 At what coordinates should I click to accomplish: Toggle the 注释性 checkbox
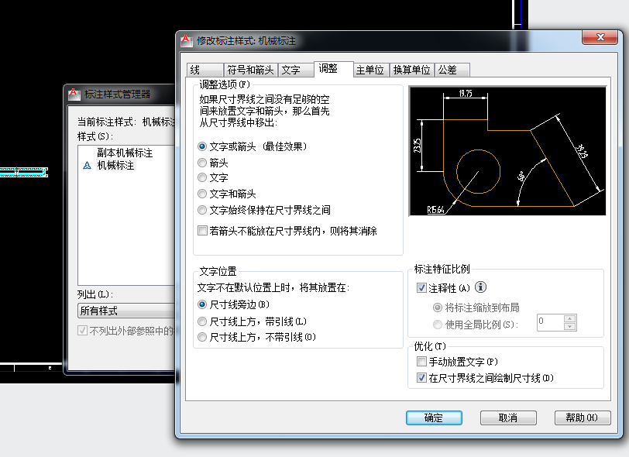(421, 288)
